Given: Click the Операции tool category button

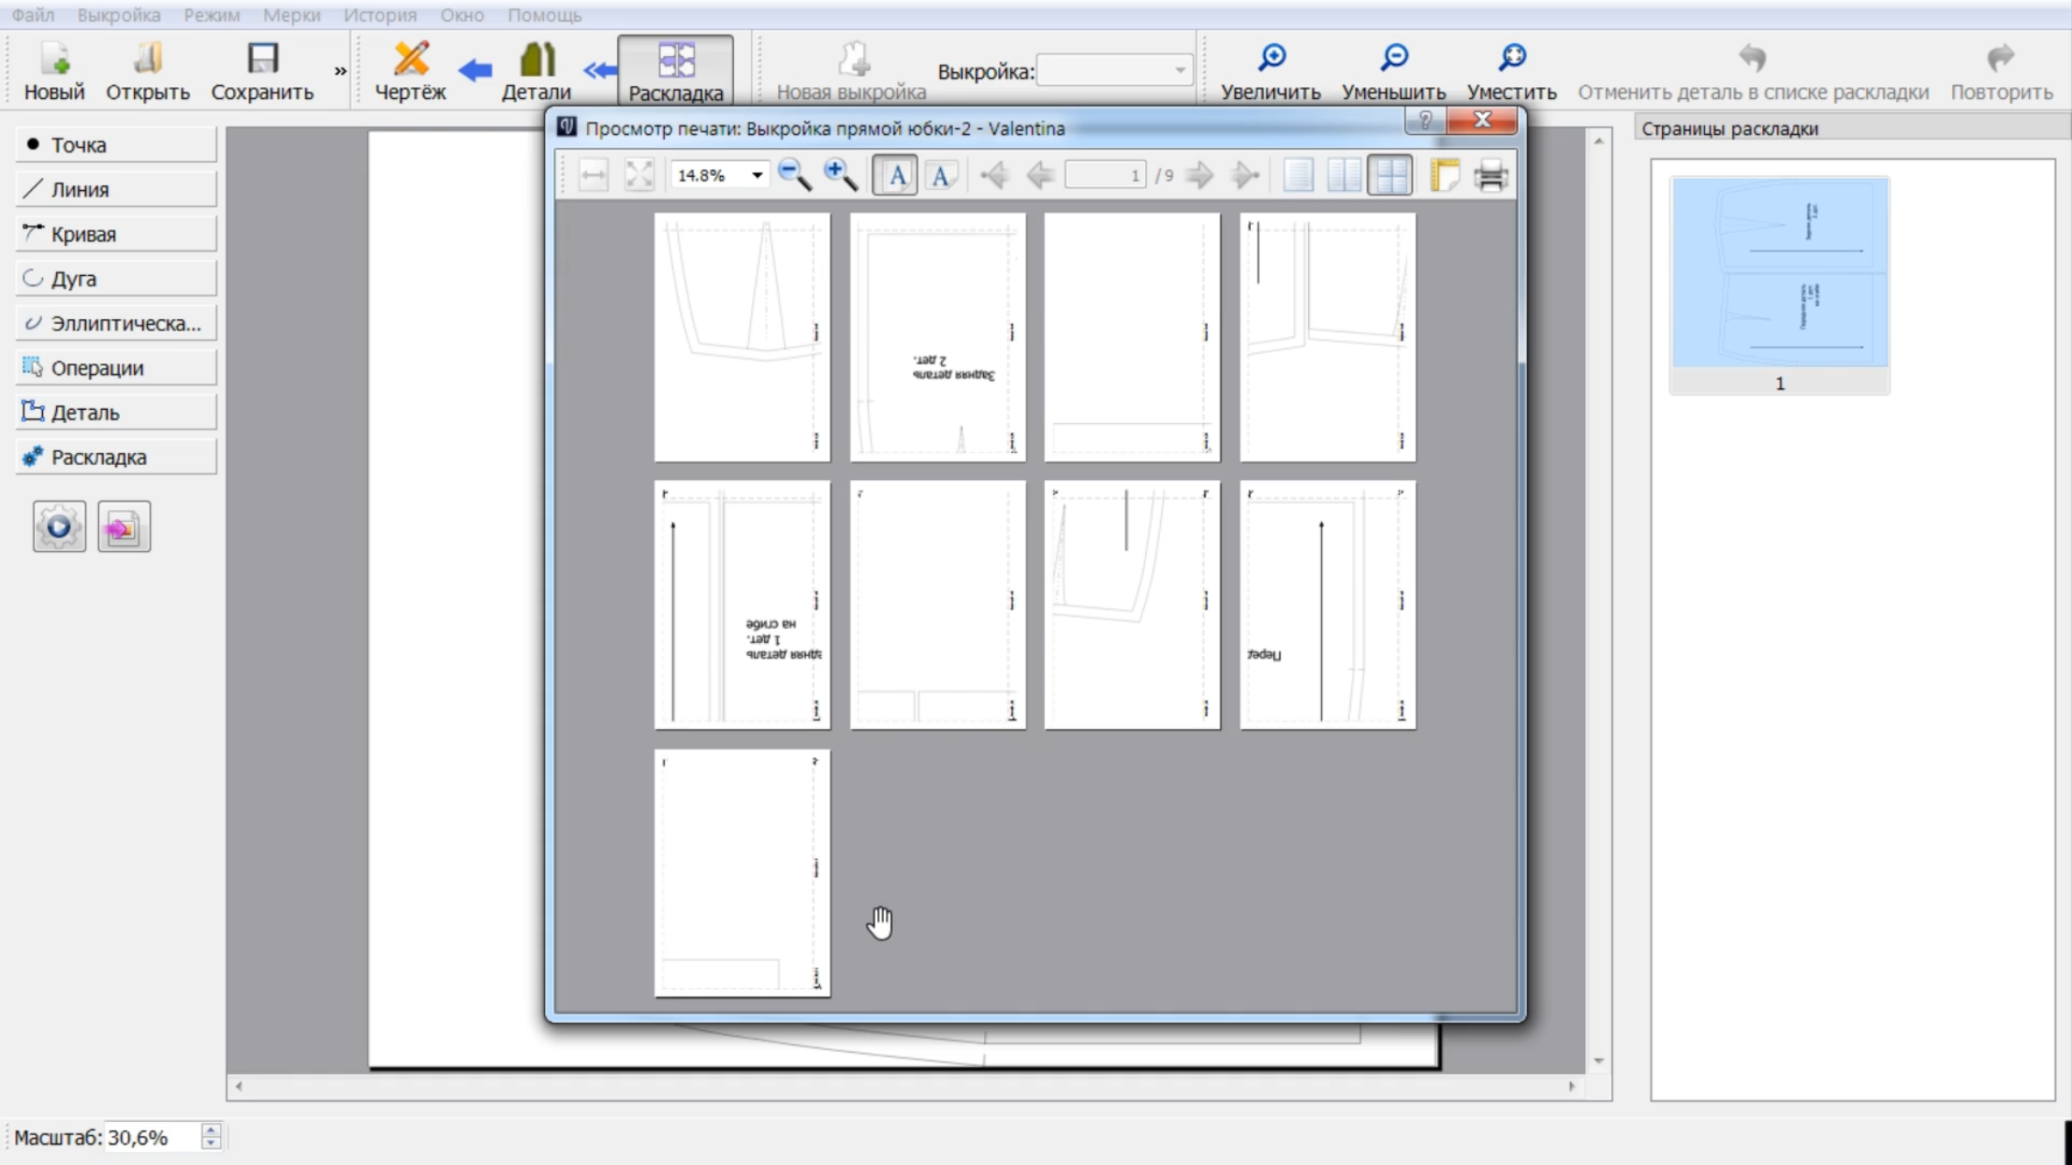Looking at the screenshot, I should click(x=116, y=368).
